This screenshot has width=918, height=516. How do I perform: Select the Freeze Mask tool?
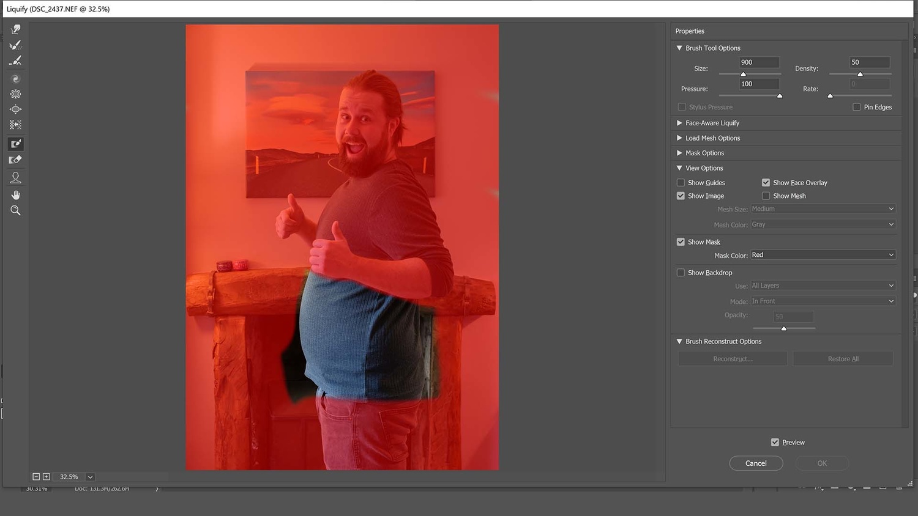click(15, 144)
